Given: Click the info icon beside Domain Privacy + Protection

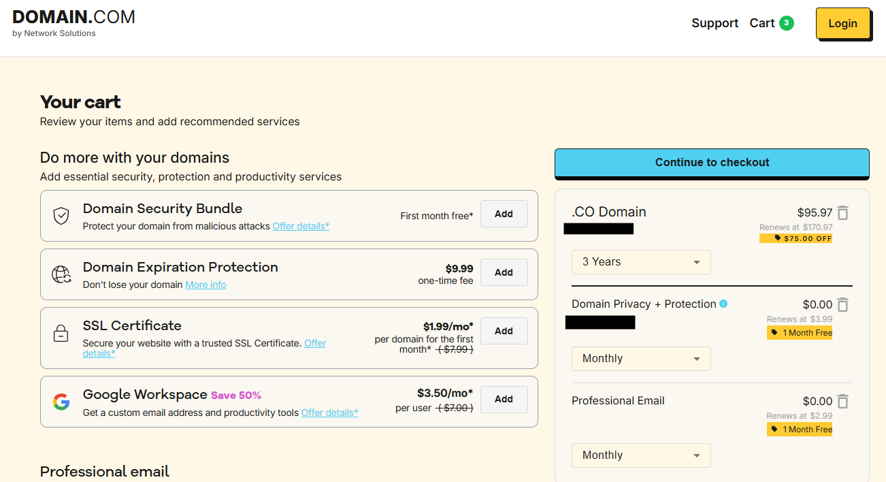Looking at the screenshot, I should 723,304.
